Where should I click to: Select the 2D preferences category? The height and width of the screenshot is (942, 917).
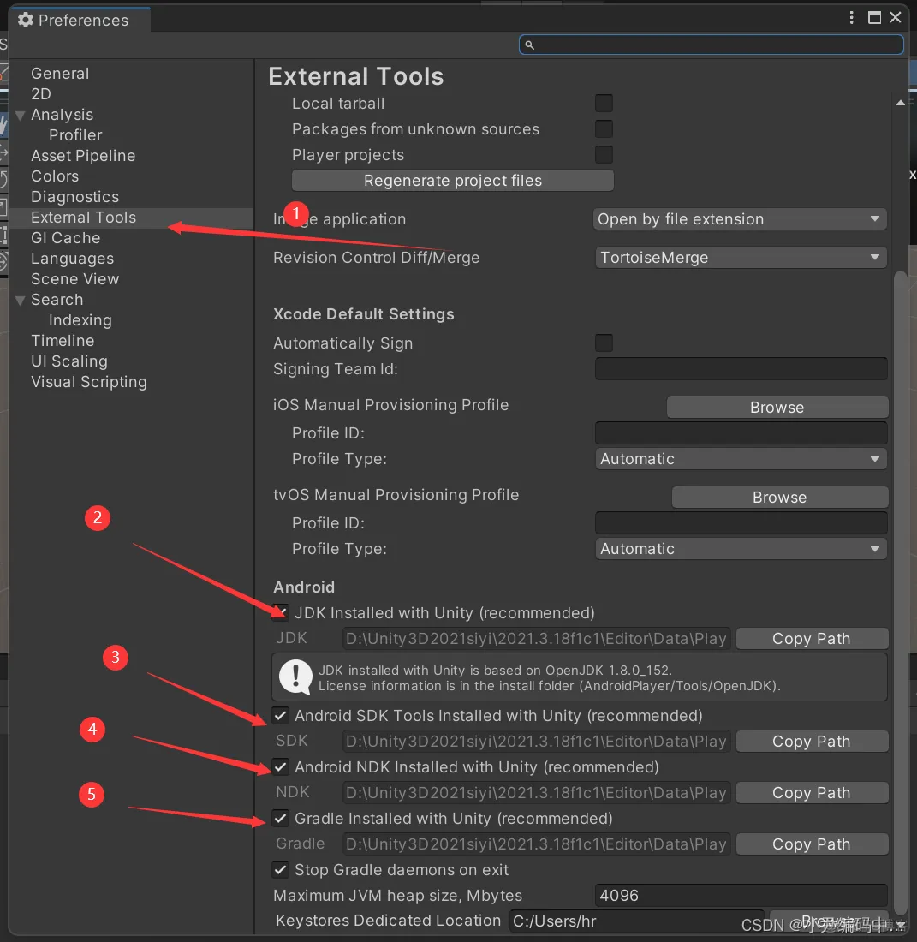[x=41, y=94]
